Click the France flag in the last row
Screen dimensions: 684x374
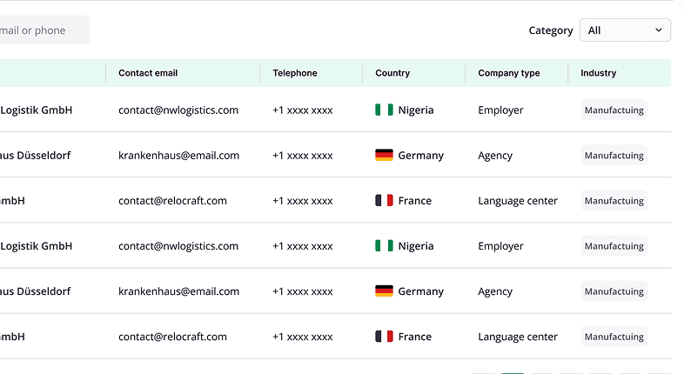point(384,337)
